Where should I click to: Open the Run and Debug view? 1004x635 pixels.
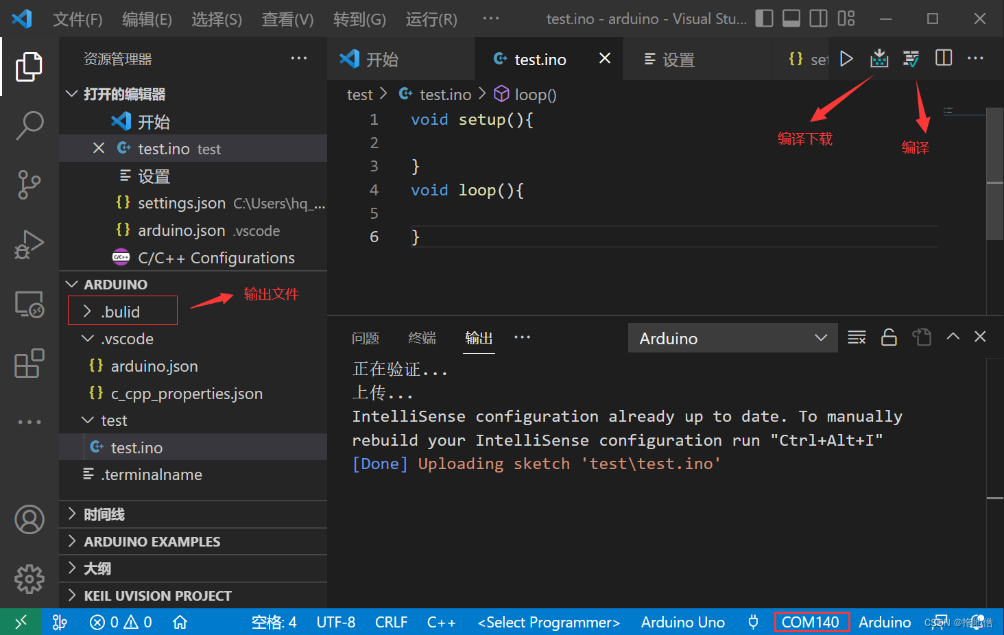point(29,245)
